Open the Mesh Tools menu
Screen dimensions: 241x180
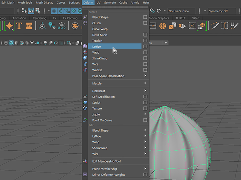pos(25,3)
